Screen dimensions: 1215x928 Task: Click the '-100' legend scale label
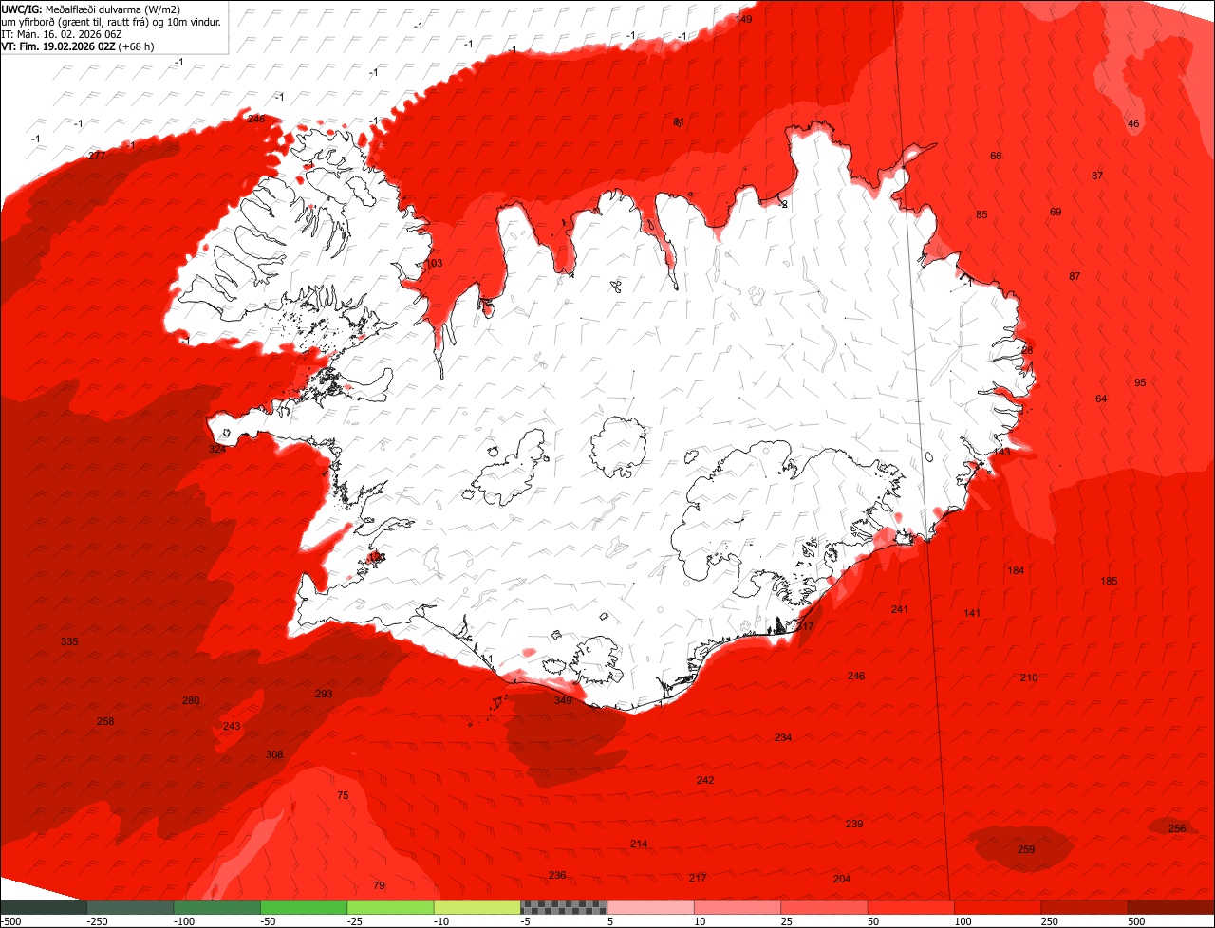pyautogui.click(x=184, y=921)
